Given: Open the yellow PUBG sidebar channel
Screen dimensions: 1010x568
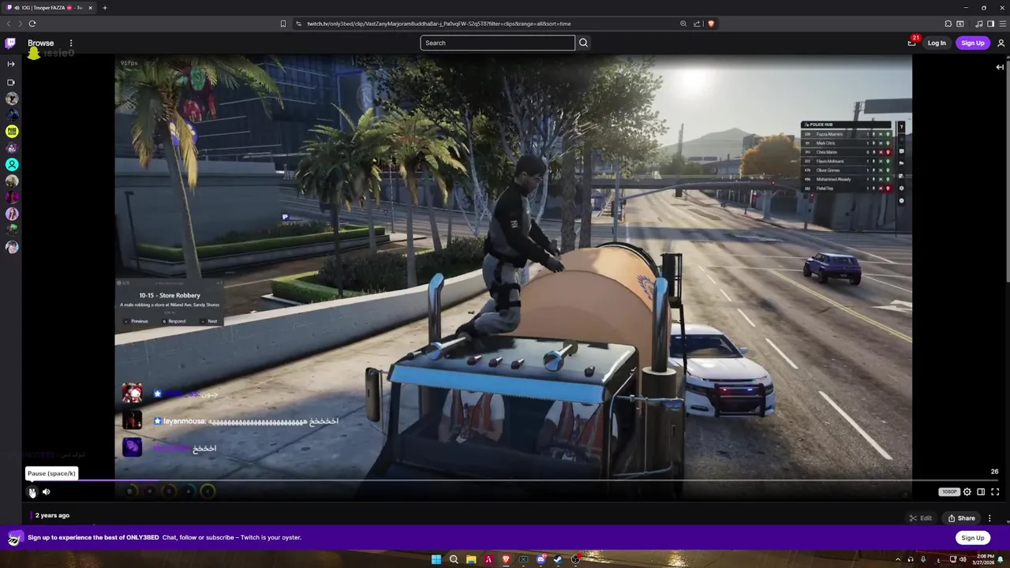Looking at the screenshot, I should pos(12,132).
